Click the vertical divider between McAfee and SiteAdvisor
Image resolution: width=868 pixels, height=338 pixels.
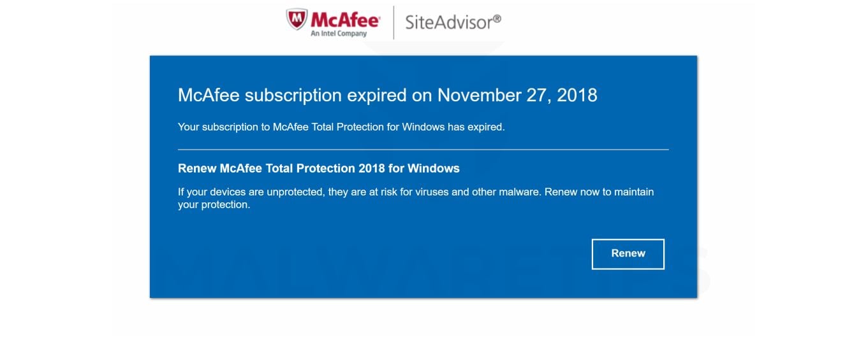(x=394, y=22)
